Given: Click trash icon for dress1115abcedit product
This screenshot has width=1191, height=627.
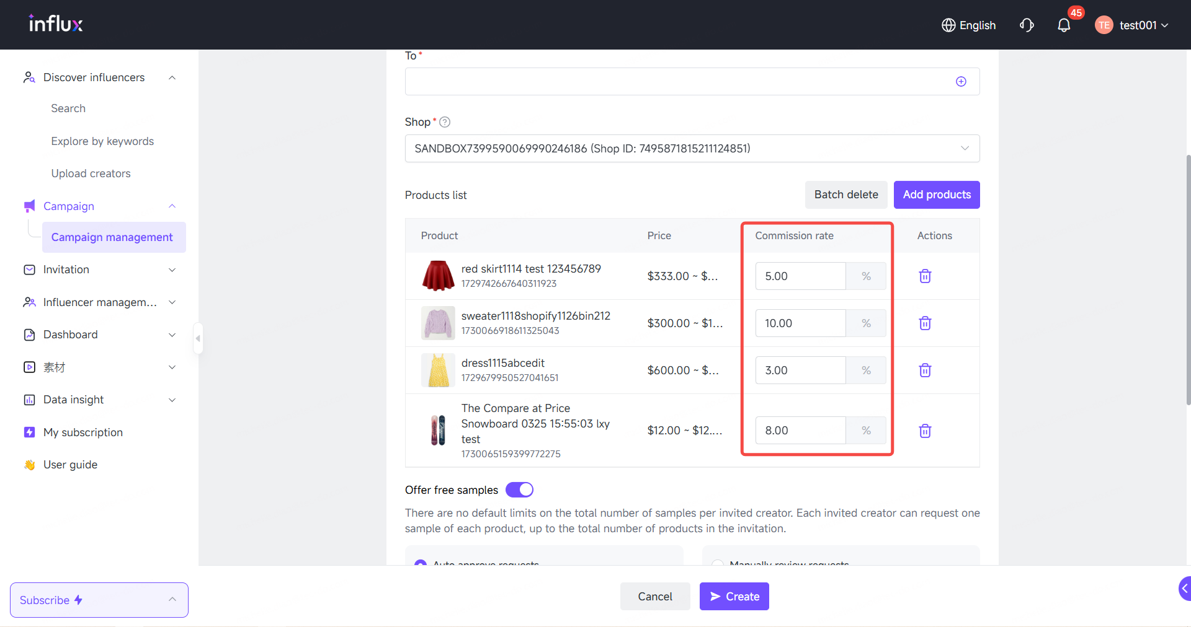Looking at the screenshot, I should pyautogui.click(x=925, y=370).
